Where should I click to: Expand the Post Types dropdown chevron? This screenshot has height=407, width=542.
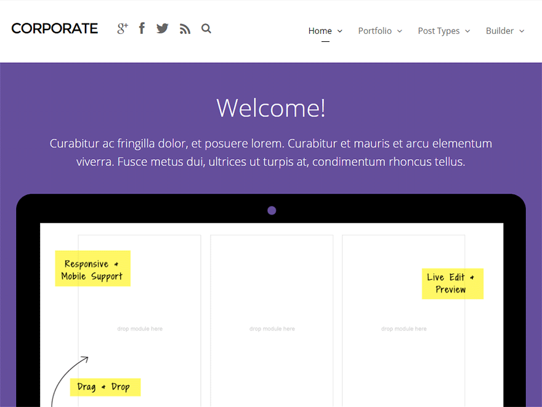point(467,31)
